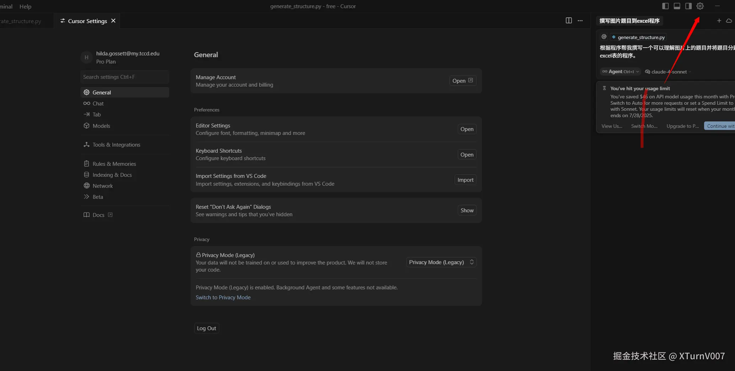The width and height of the screenshot is (735, 371).
Task: Expand the Agent mode dropdown
Action: pyautogui.click(x=621, y=72)
